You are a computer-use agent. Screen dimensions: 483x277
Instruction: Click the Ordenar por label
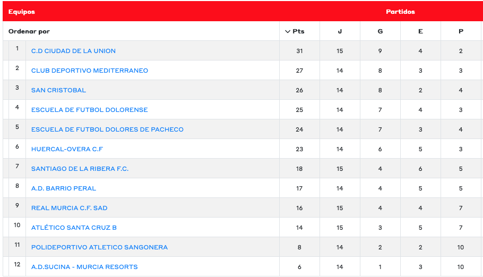pos(29,31)
